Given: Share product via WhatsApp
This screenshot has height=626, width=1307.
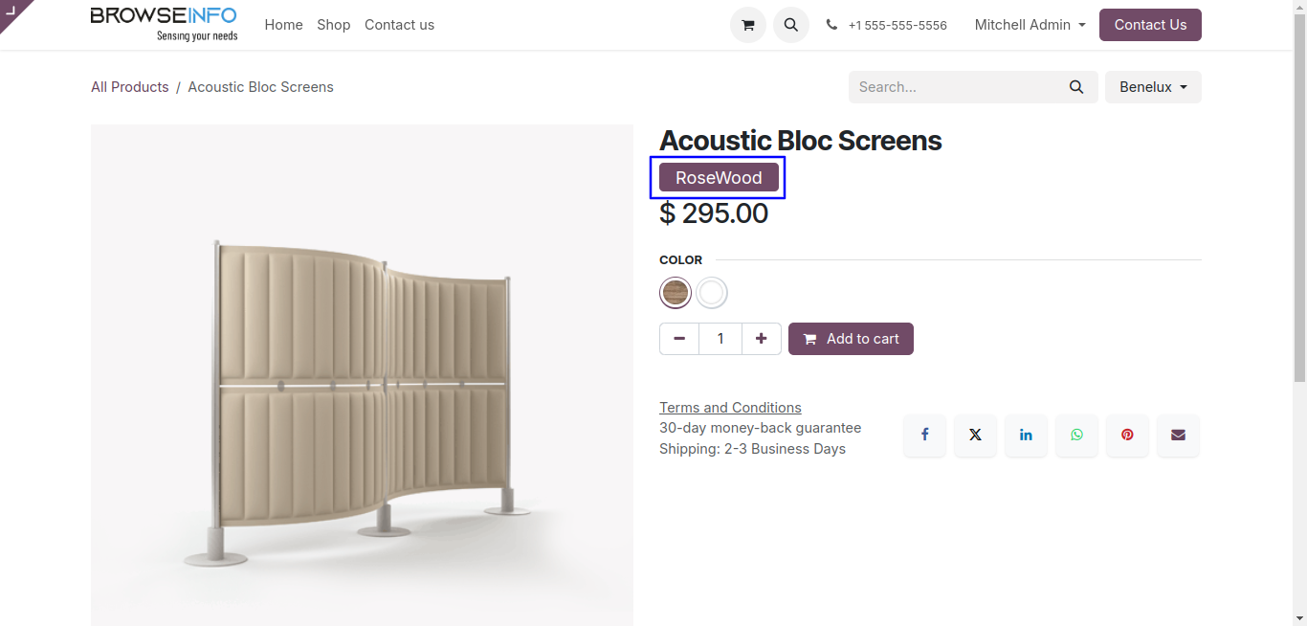Looking at the screenshot, I should tap(1076, 435).
